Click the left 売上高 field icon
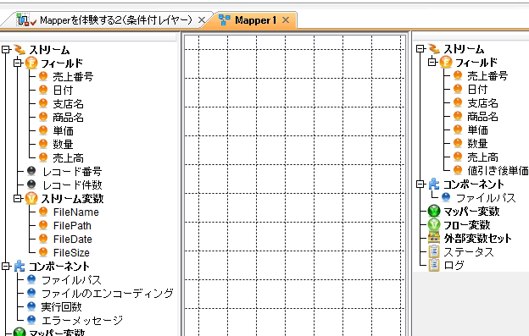Viewport: 529px width, 336px height. pyautogui.click(x=43, y=157)
